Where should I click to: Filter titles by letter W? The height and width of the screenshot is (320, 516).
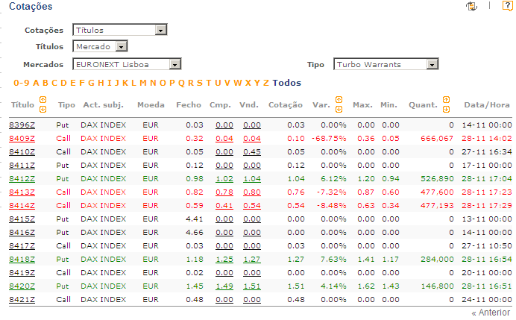click(x=238, y=83)
